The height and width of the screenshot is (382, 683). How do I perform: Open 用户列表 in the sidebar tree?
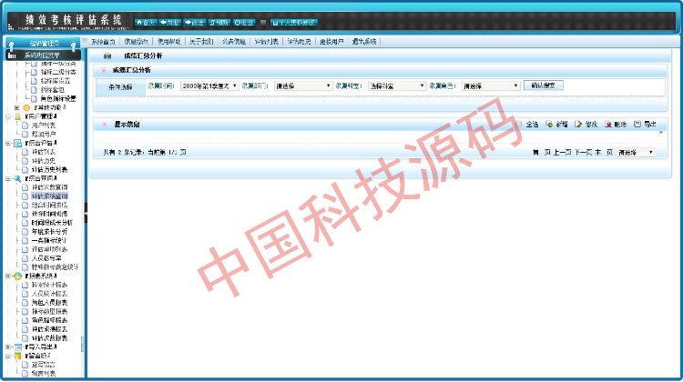44,126
